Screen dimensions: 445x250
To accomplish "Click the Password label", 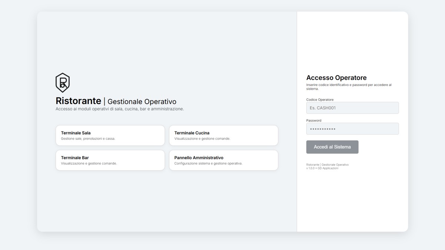I will [314, 120].
